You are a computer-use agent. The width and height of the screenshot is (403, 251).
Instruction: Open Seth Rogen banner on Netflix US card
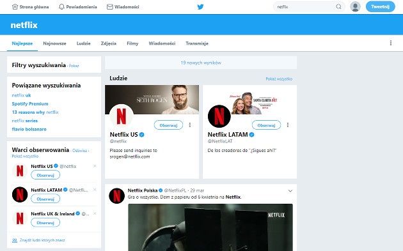click(x=152, y=100)
